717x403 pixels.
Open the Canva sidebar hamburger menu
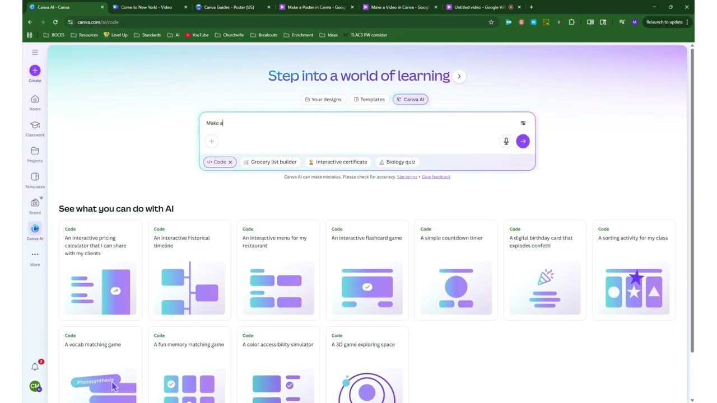[35, 52]
